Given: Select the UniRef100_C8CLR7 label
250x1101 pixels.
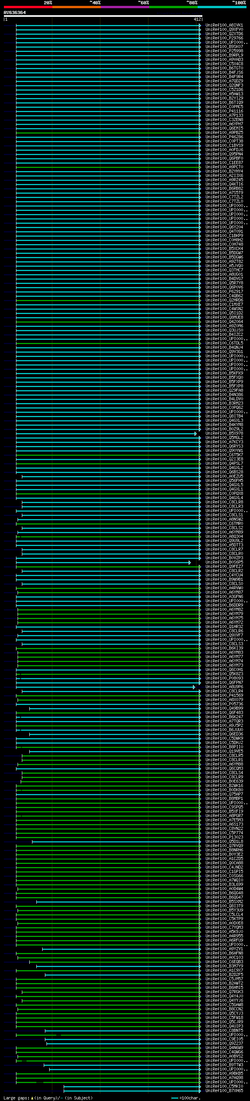Looking at the screenshot, I should point(224,549).
